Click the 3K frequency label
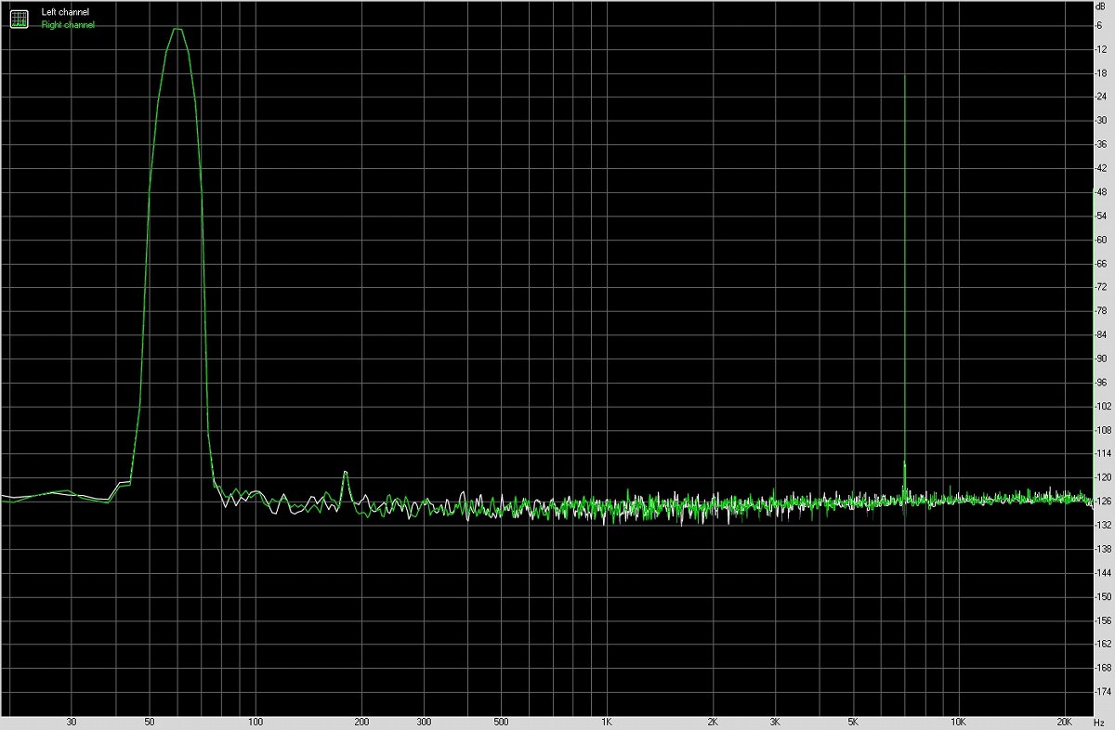1115x730 pixels. 774,722
